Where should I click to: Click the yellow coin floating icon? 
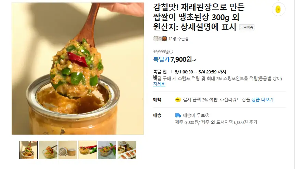(279, 10)
